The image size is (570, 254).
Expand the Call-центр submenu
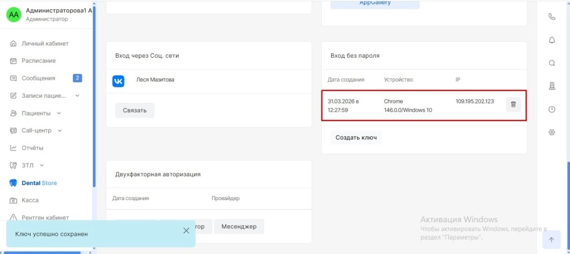coord(60,131)
